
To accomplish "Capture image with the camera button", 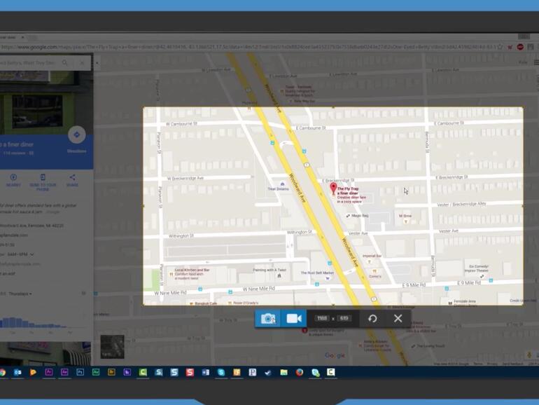I will (x=267, y=318).
